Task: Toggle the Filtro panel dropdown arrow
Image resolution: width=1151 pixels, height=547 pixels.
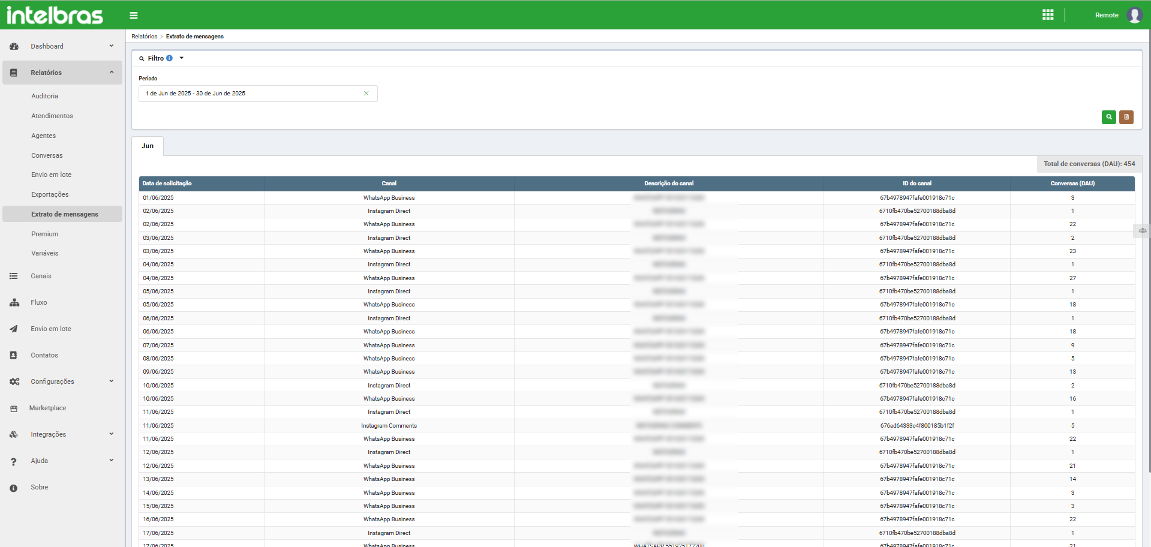Action: tap(181, 58)
